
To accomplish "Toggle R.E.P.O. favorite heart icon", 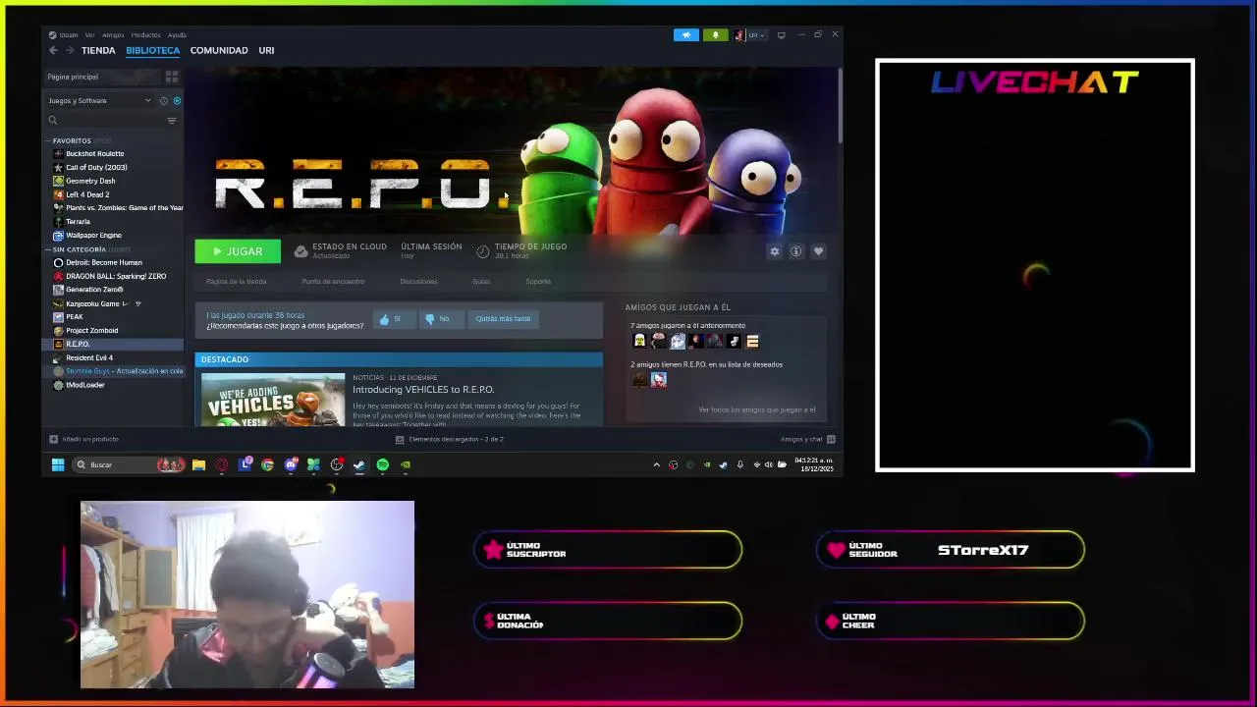I will click(x=818, y=251).
